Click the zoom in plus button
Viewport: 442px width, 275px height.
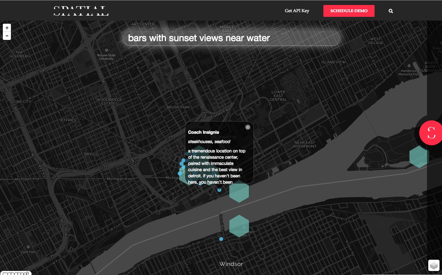click(7, 28)
